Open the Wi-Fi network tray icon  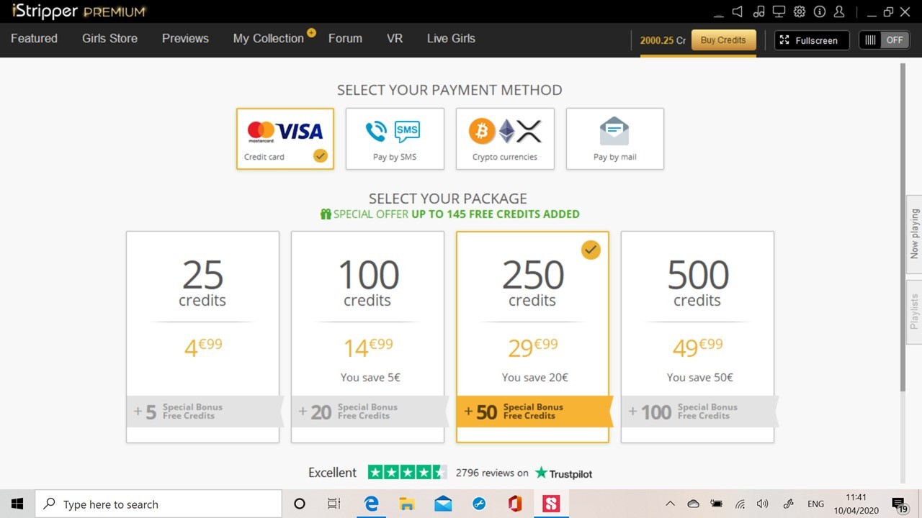pyautogui.click(x=740, y=504)
